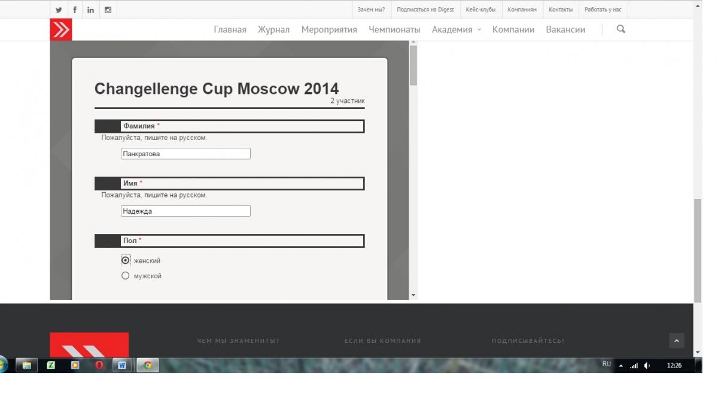
Task: Click the red site logo in header
Action: coord(61,29)
